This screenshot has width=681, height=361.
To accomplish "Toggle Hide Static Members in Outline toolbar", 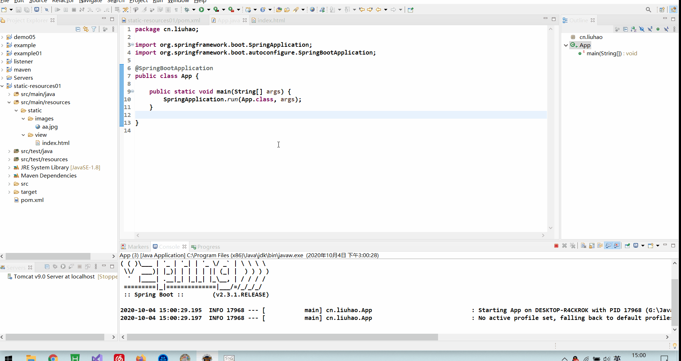I will point(650,29).
